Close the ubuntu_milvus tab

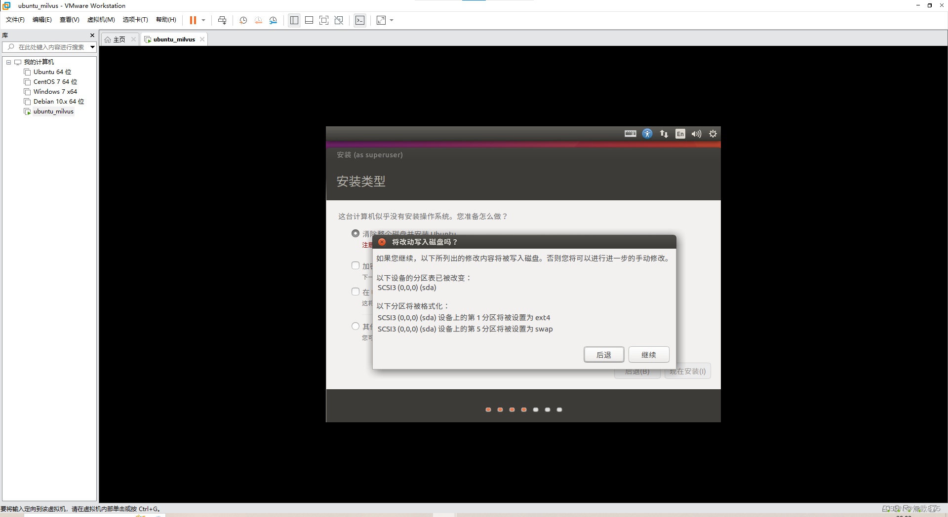(x=202, y=39)
